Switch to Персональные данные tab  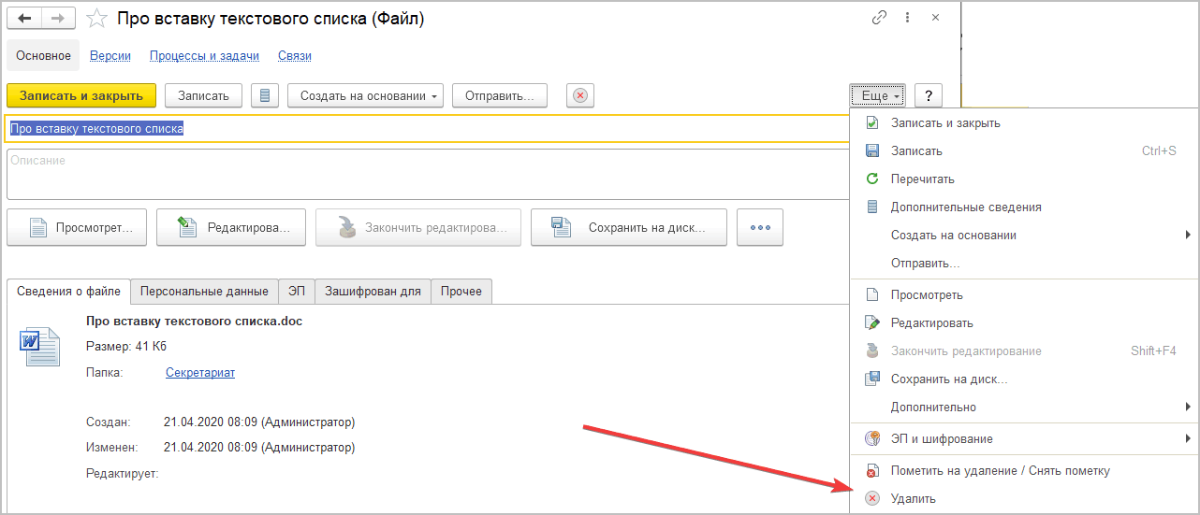pyautogui.click(x=204, y=292)
